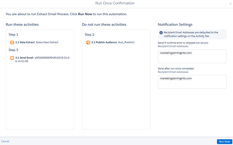Click the info icon in Notification Settings
Image resolution: width=233 pixels, height=145 pixels.
161,33
